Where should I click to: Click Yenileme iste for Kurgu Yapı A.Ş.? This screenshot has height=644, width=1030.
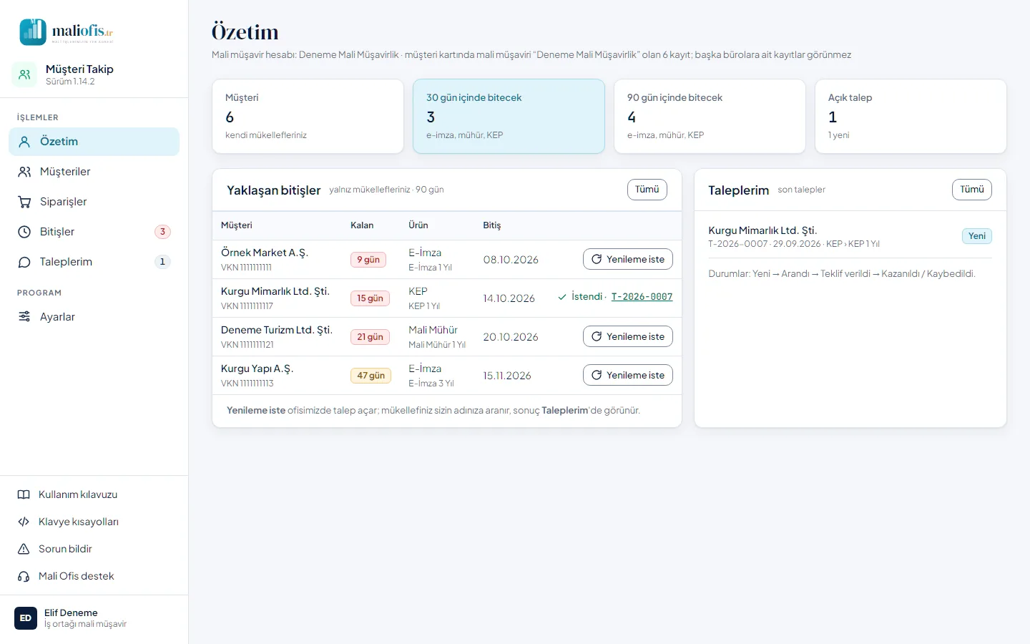pyautogui.click(x=628, y=375)
